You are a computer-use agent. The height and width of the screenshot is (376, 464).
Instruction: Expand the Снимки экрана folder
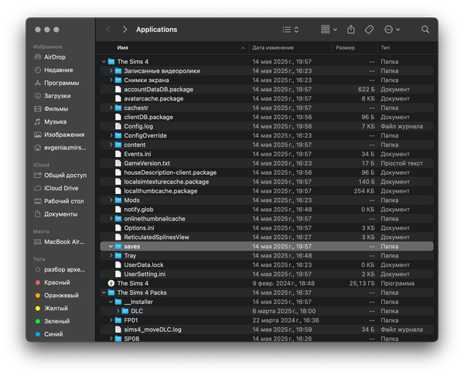[x=111, y=80]
